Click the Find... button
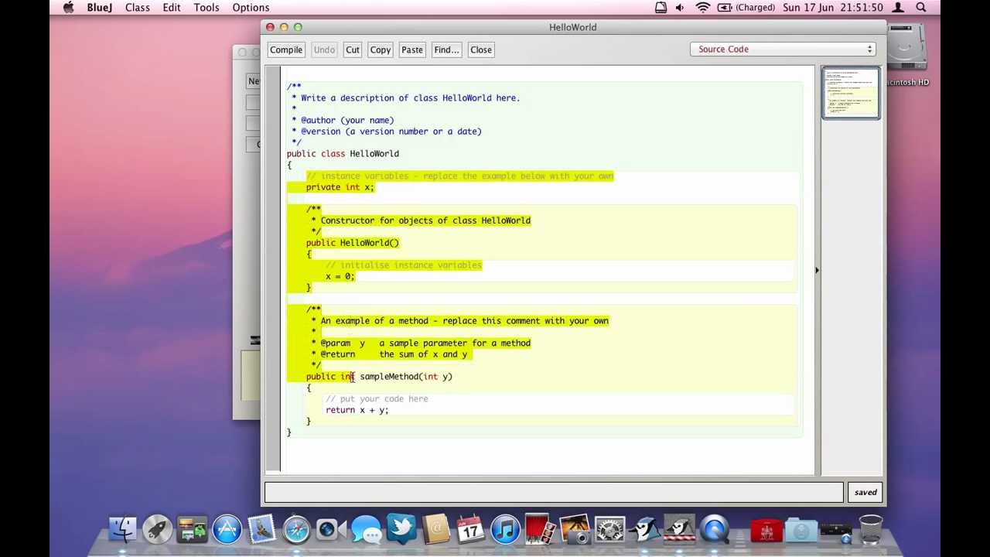Image resolution: width=990 pixels, height=557 pixels. click(446, 50)
